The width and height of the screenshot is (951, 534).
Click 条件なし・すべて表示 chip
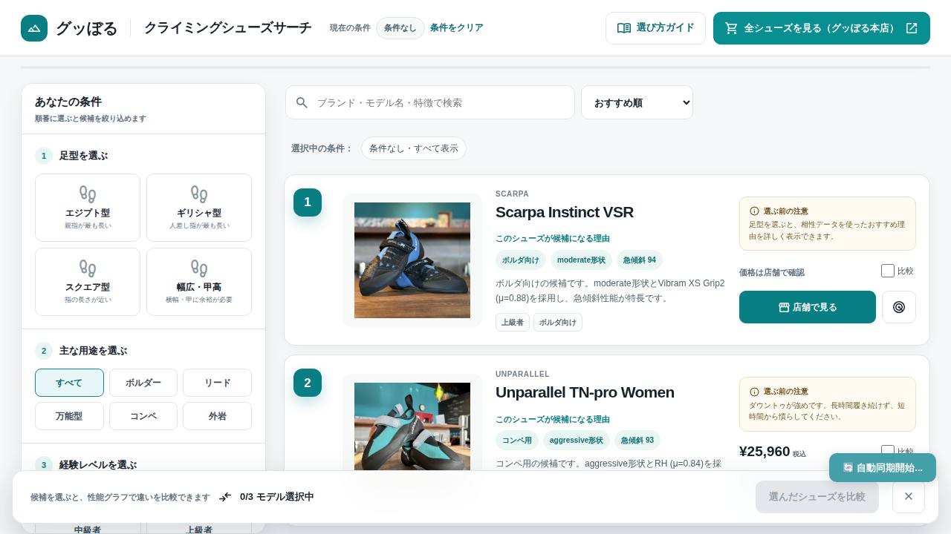coord(414,148)
